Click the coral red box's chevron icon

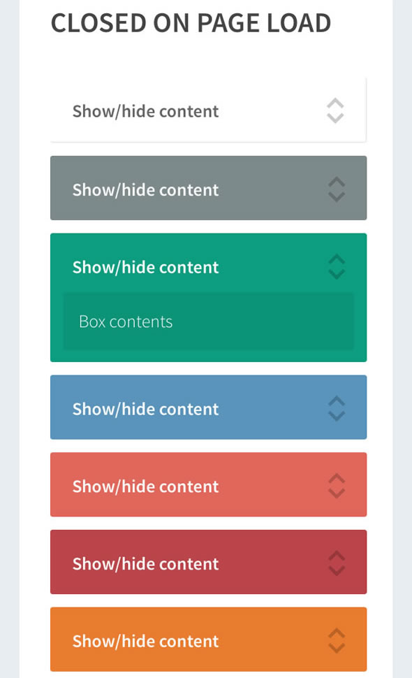337,486
